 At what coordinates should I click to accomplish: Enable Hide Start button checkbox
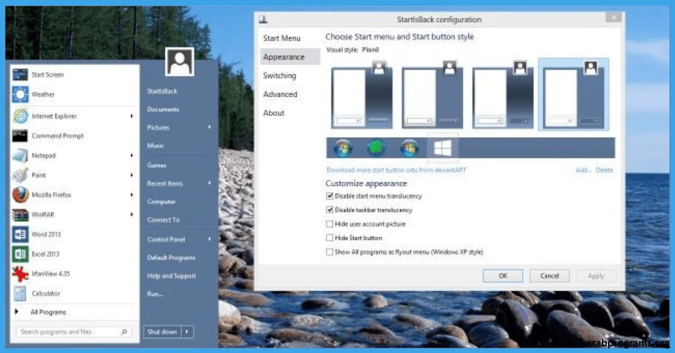tap(330, 238)
